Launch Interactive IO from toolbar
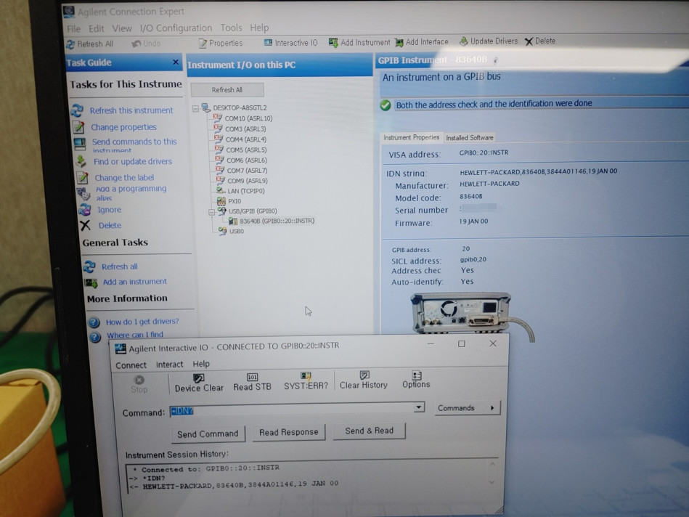689x517 pixels. point(290,43)
